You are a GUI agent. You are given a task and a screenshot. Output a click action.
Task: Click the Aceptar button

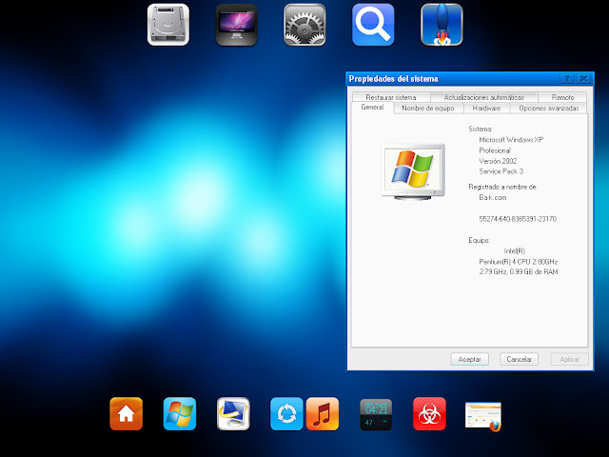click(469, 359)
